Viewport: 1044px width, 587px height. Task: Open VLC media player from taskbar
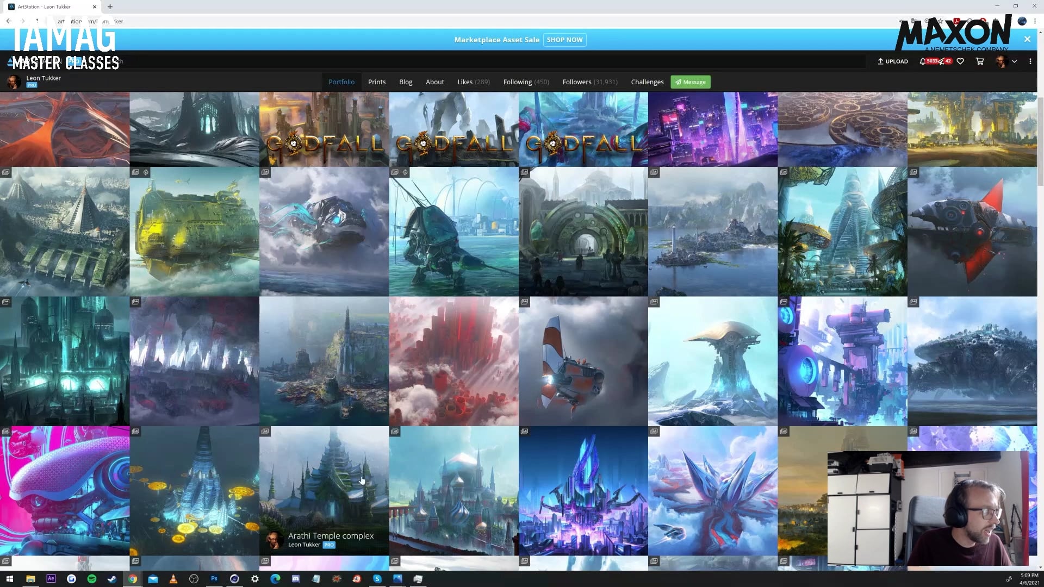pyautogui.click(x=173, y=579)
